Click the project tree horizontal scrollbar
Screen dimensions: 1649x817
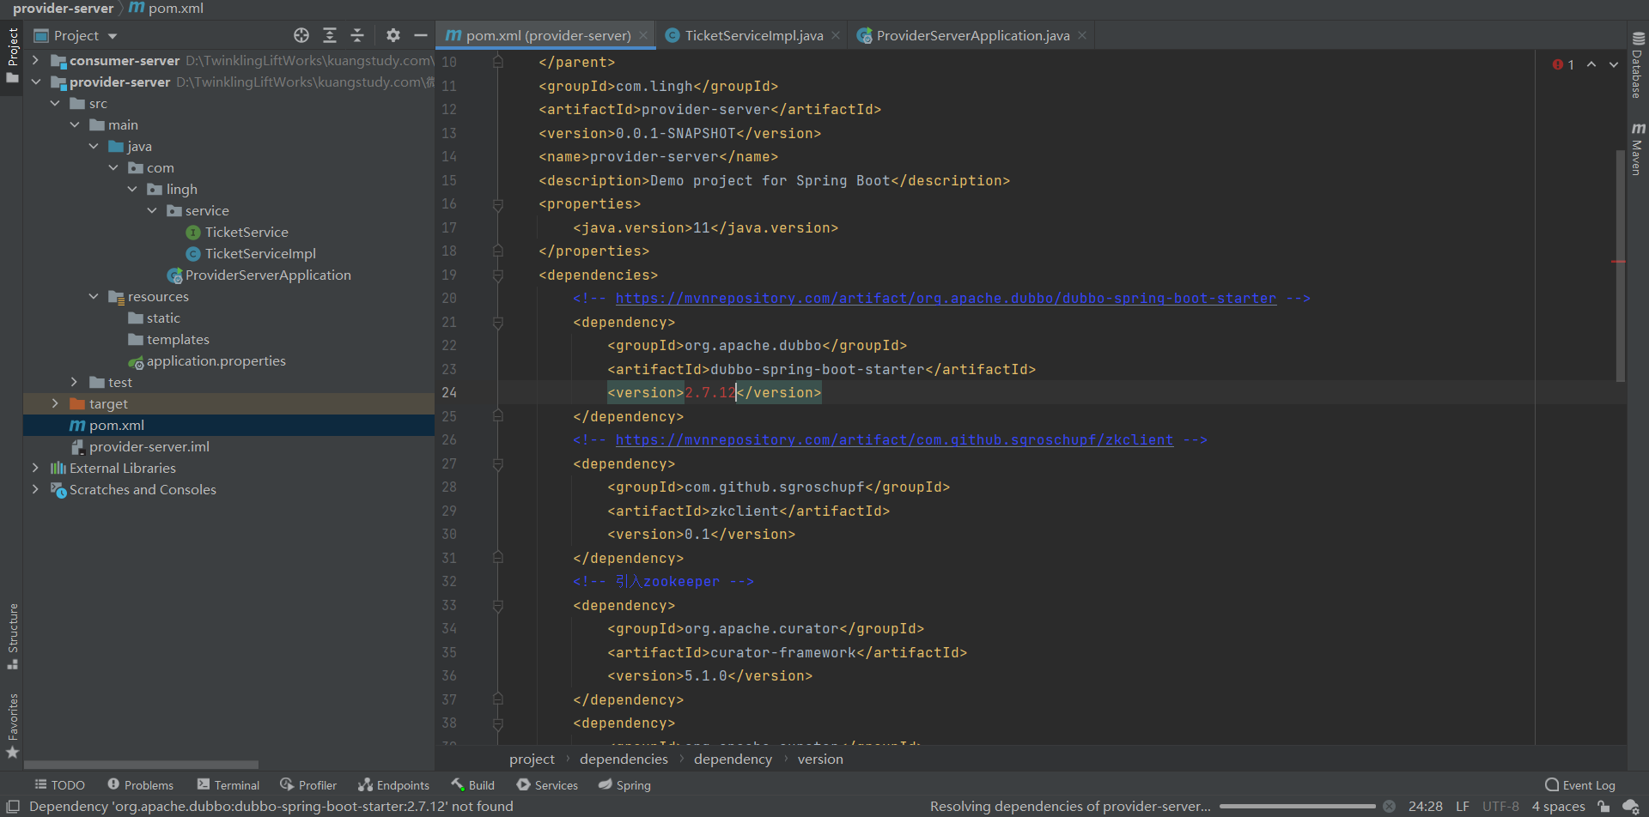(141, 764)
